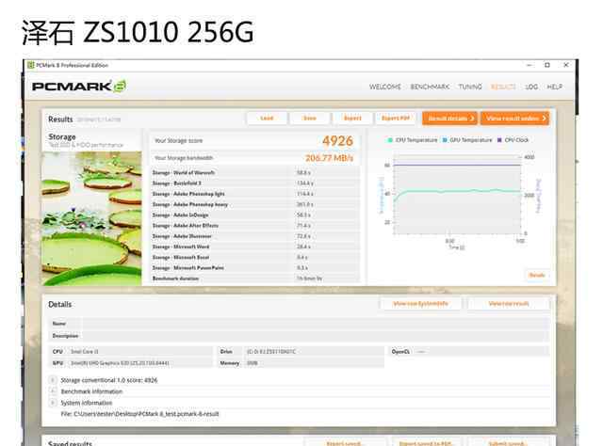Click Storage - Adobe After Effects row

[x=255, y=226]
